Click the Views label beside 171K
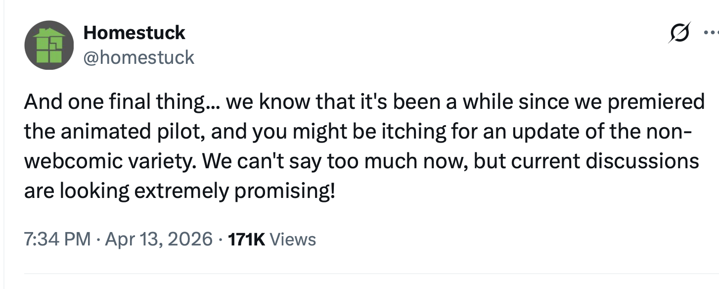The height and width of the screenshot is (289, 719). pos(293,240)
